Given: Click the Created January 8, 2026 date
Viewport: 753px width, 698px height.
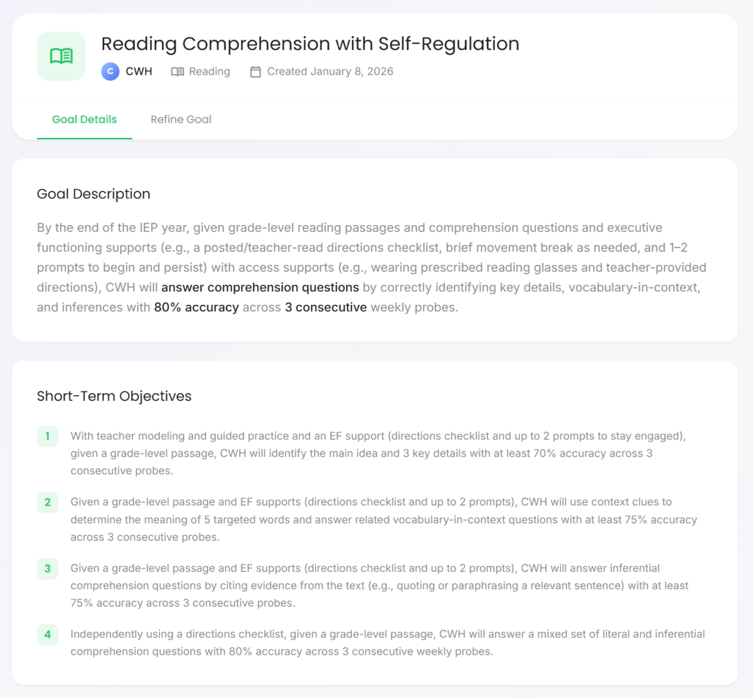Looking at the screenshot, I should [330, 71].
